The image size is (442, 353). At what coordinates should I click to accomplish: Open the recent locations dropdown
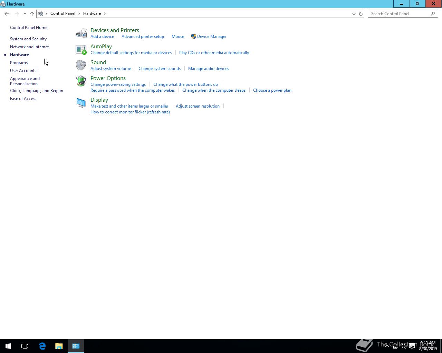(25, 14)
